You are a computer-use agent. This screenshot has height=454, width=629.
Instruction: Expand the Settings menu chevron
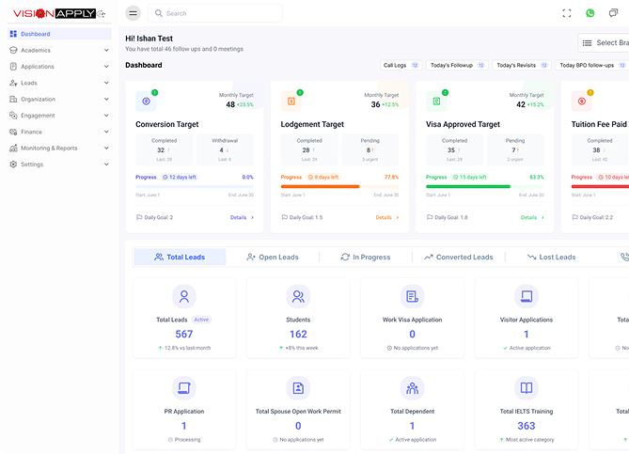[106, 164]
